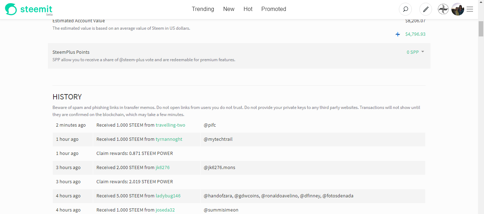Open ladybug146 profile link
The height and width of the screenshot is (214, 484).
point(168,196)
